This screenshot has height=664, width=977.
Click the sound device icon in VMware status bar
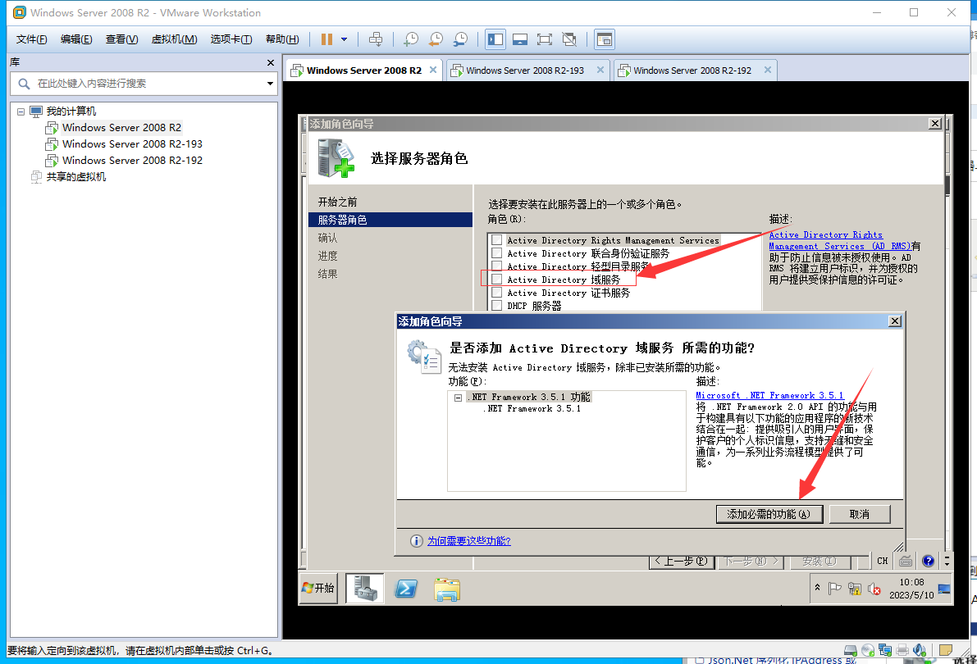(920, 650)
